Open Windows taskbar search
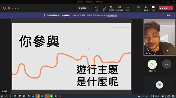Screen dimensions: 176x98 (6, 96)
